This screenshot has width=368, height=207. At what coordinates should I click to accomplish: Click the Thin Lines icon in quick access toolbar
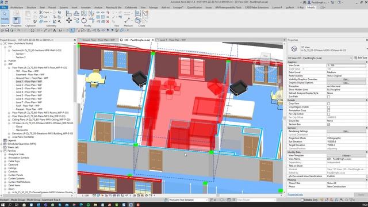pyautogui.click(x=72, y=30)
